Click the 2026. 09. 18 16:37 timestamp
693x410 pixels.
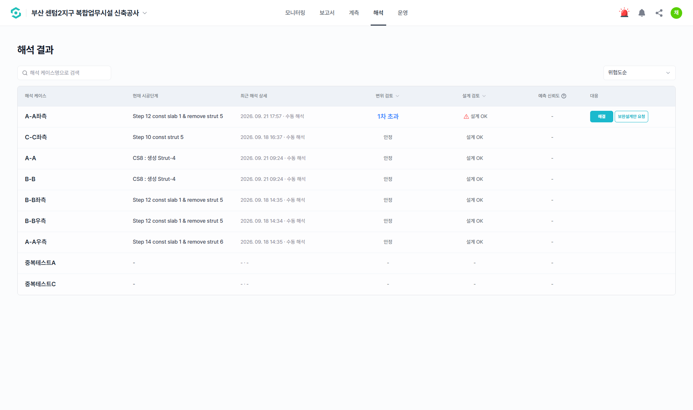(x=261, y=138)
